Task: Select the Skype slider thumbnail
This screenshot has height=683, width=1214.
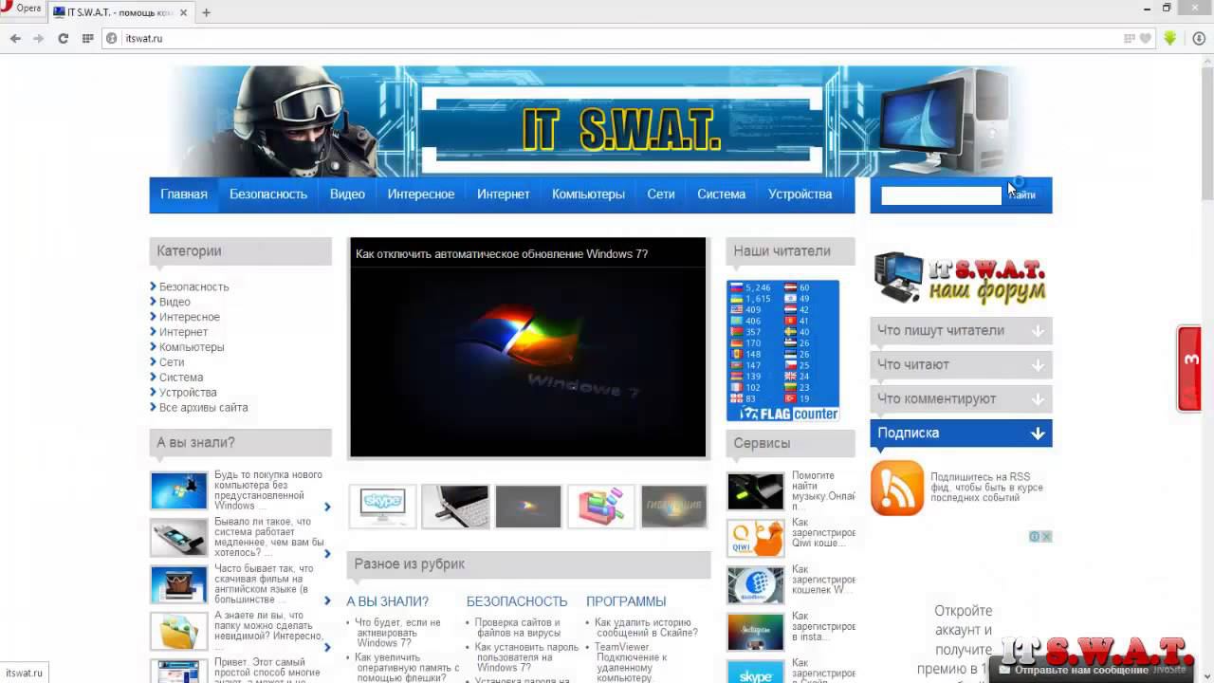Action: tap(382, 506)
